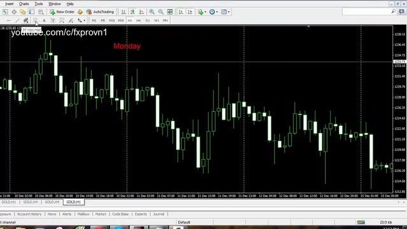Select the equidistant channel tool
This screenshot has height=229, width=407.
pos(25,20)
